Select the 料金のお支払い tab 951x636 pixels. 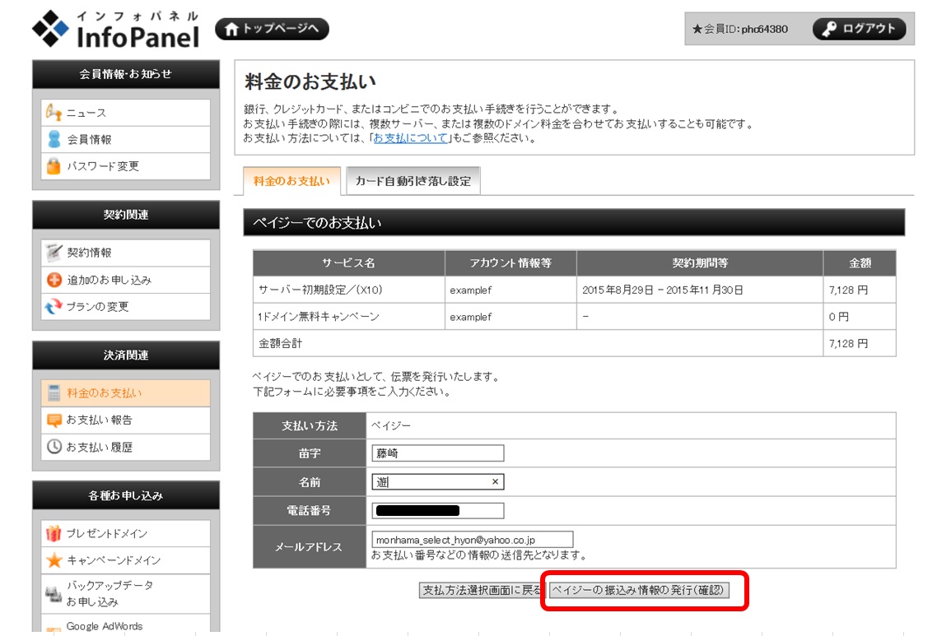pos(291,181)
